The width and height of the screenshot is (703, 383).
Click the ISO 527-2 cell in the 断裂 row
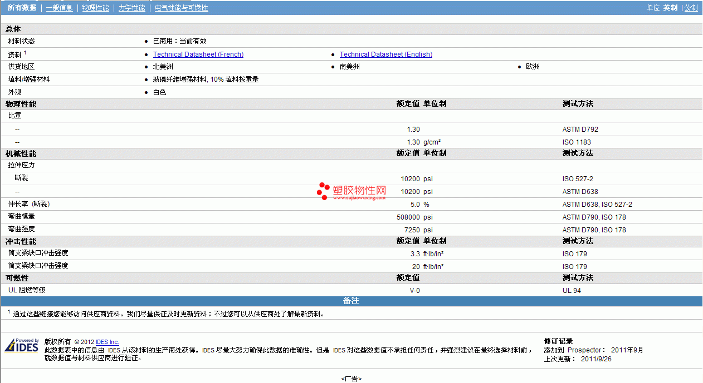coord(578,179)
